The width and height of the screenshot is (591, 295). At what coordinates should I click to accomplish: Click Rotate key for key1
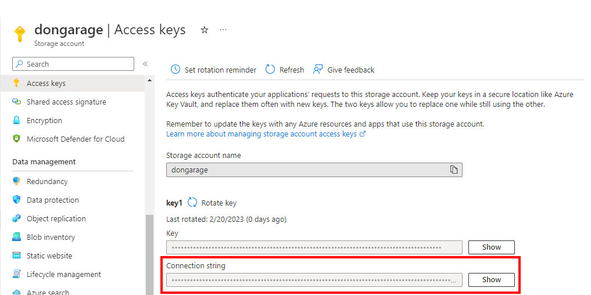tap(219, 203)
